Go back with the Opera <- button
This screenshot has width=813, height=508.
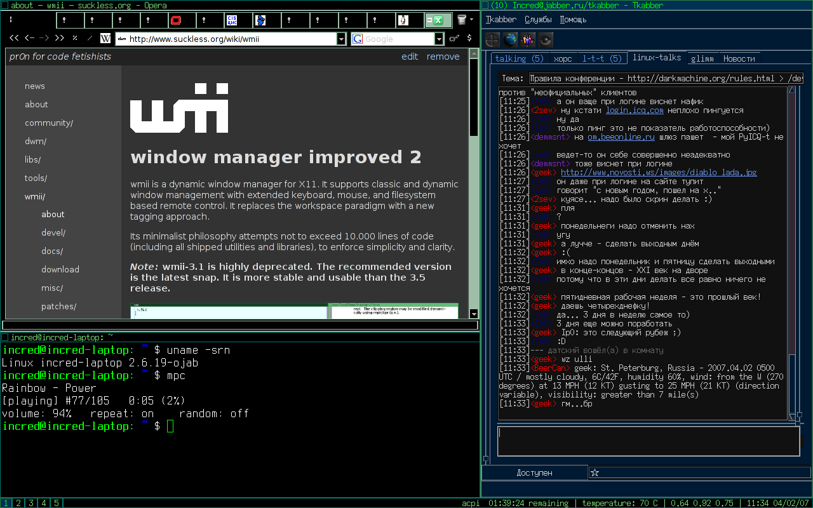(x=29, y=39)
